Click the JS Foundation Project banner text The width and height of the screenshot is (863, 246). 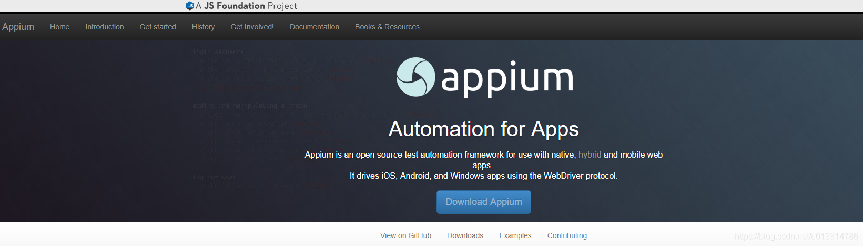tap(246, 6)
